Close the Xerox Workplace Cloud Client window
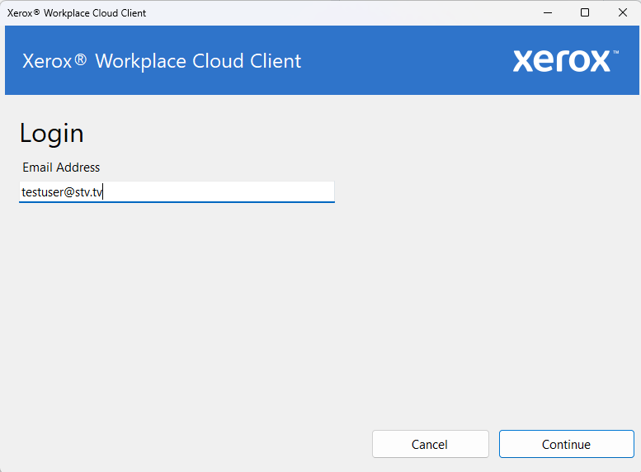The width and height of the screenshot is (641, 472). point(622,12)
